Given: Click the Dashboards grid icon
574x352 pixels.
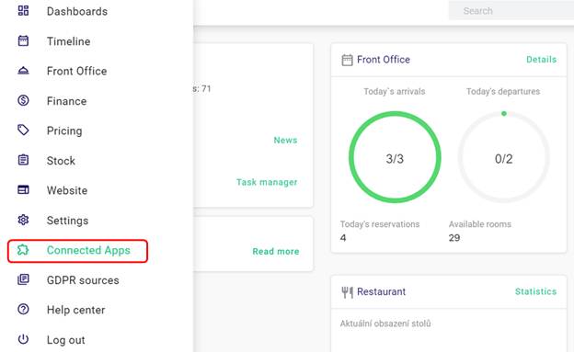Looking at the screenshot, I should 23,11.
